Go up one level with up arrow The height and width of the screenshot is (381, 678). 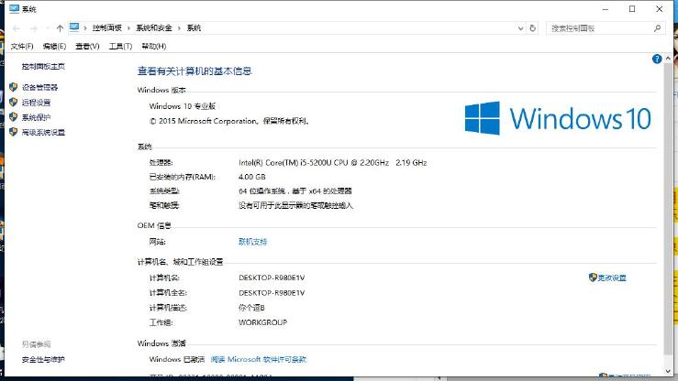point(60,28)
